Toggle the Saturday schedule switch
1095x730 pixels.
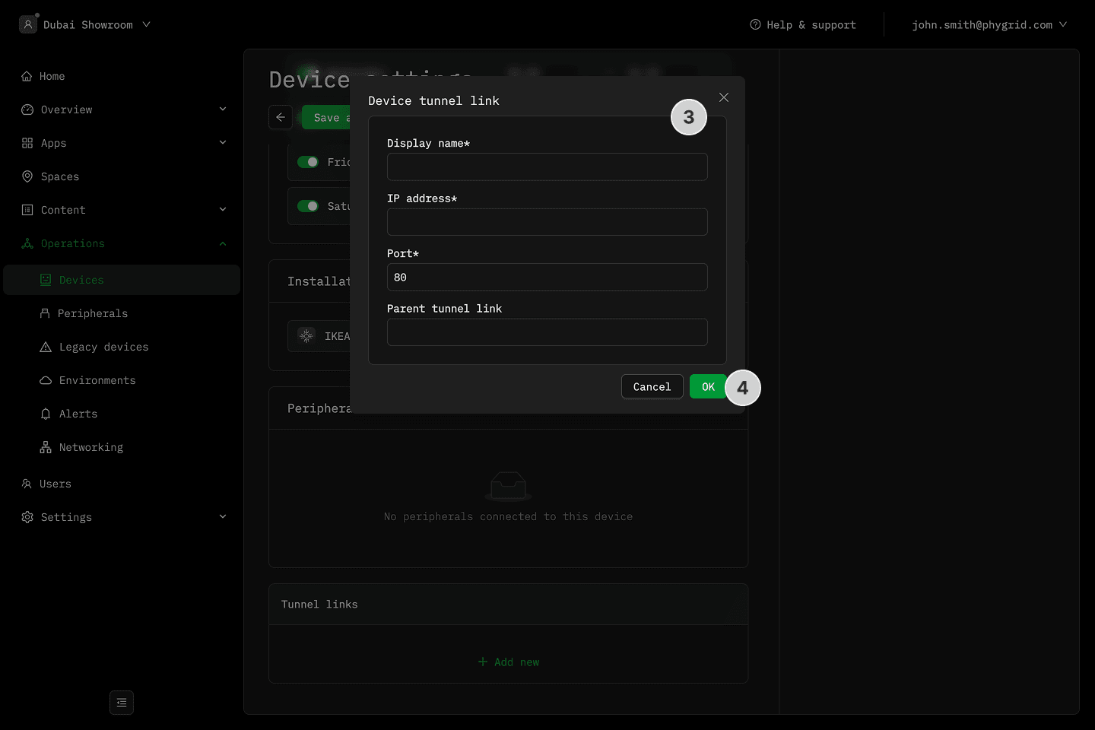point(308,206)
